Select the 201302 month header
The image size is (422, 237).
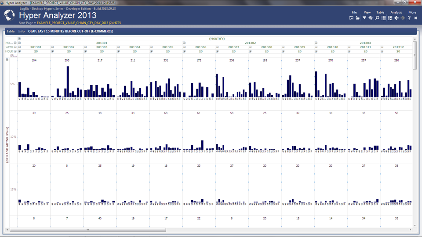tap(250, 43)
